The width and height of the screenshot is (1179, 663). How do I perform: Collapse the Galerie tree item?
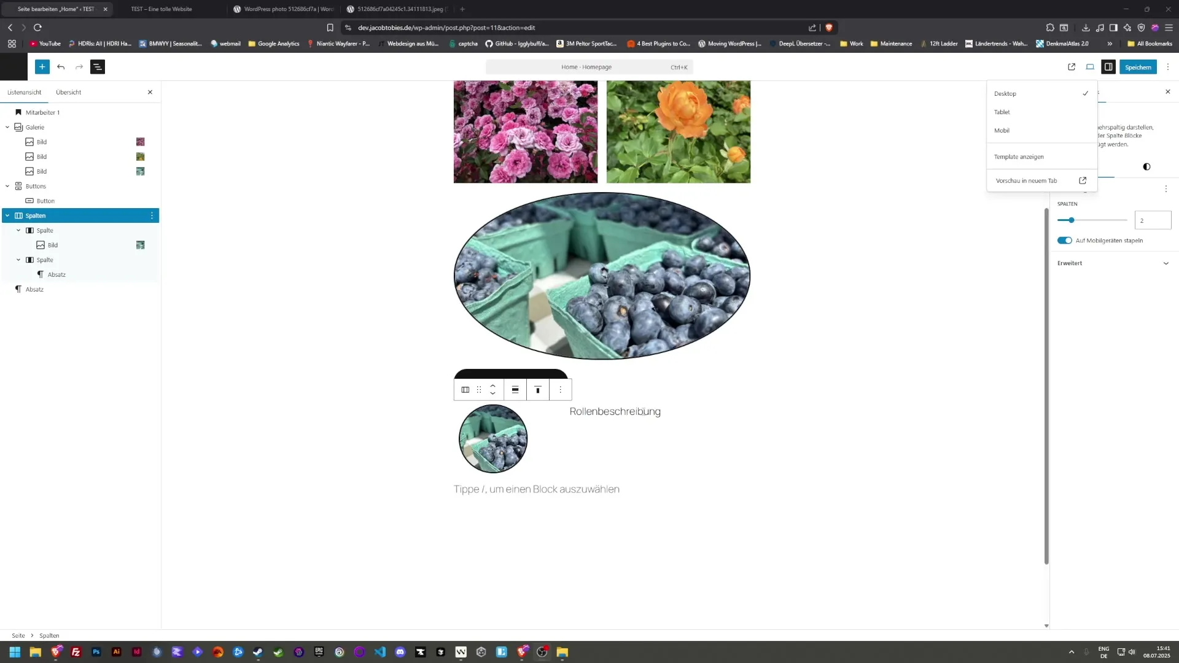point(7,127)
